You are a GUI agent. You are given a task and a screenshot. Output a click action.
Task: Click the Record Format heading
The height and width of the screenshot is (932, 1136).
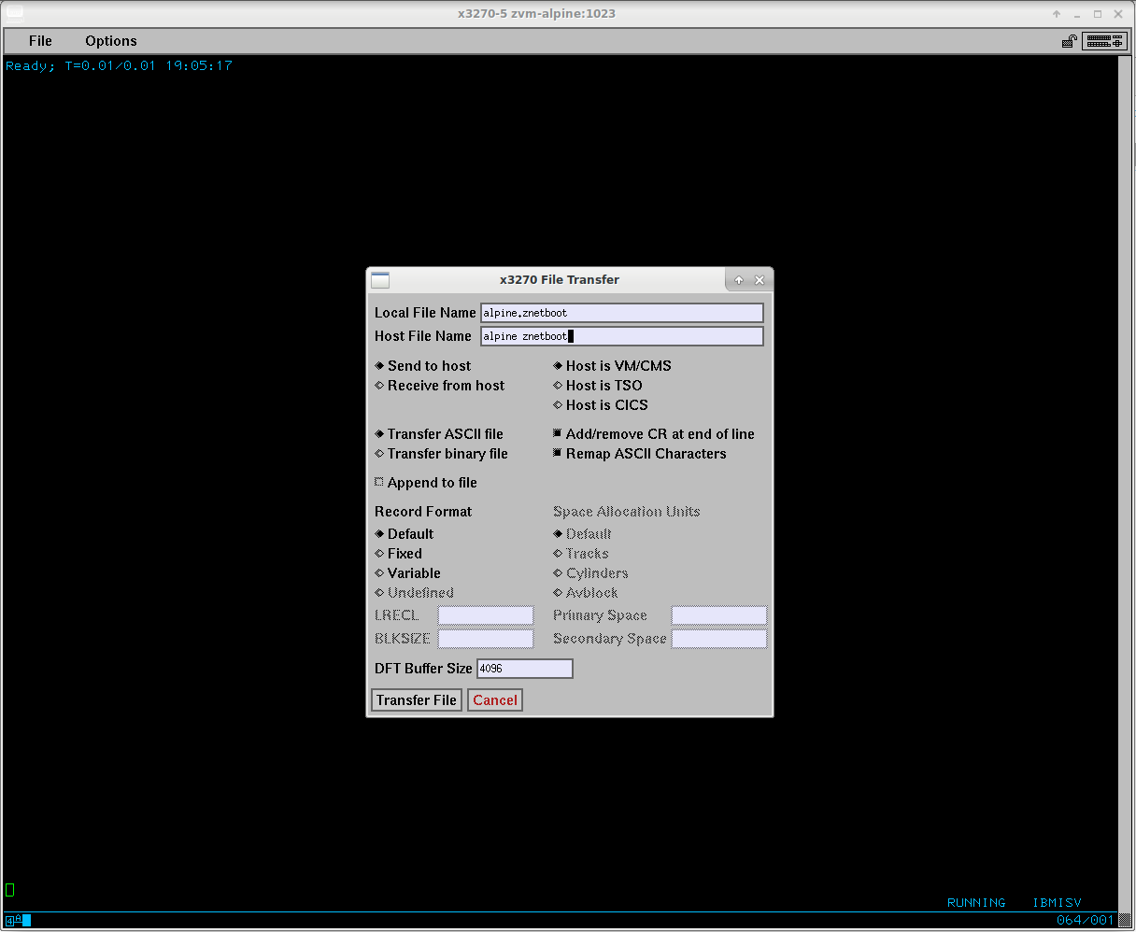[x=423, y=512]
